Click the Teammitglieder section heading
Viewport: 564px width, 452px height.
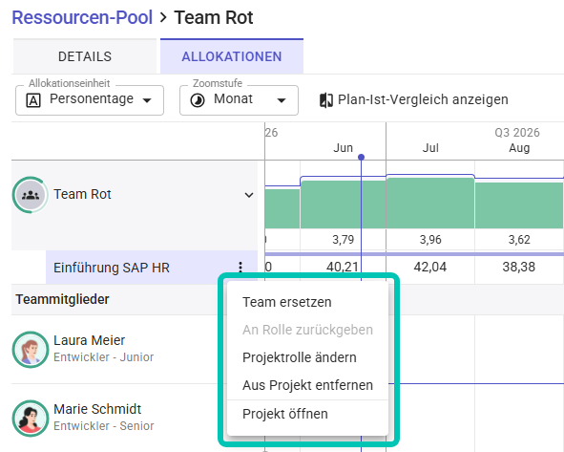point(62,299)
